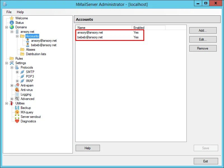Image resolution: width=224 pixels, height=168 pixels.
Task: Collapse the Protocols tree node
Action: click(x=12, y=67)
